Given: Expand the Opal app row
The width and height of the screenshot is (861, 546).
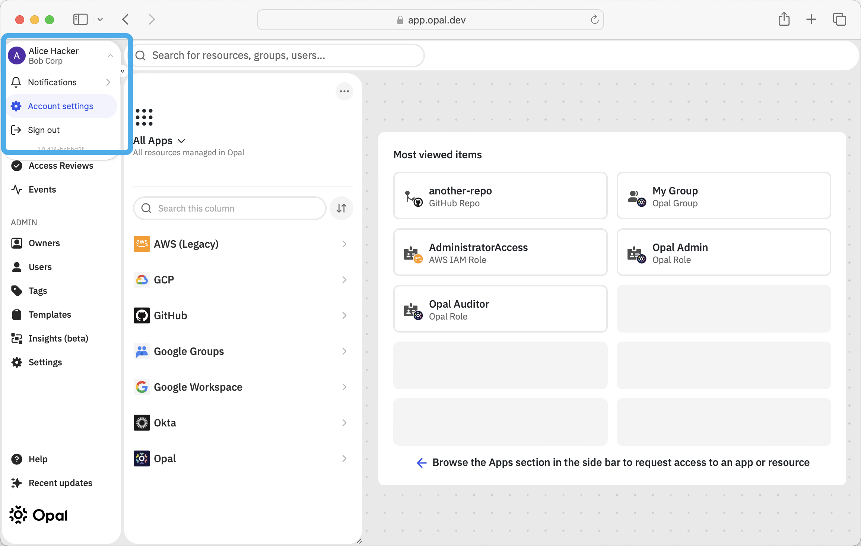Looking at the screenshot, I should click(243, 458).
